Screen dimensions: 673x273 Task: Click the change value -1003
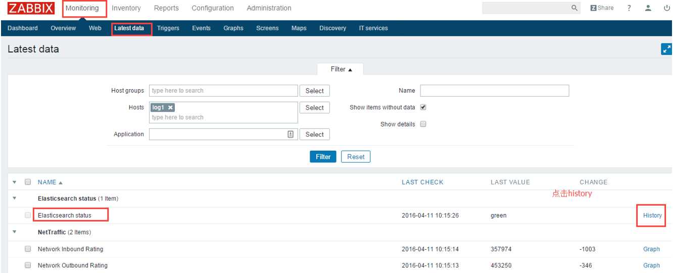pyautogui.click(x=588, y=249)
